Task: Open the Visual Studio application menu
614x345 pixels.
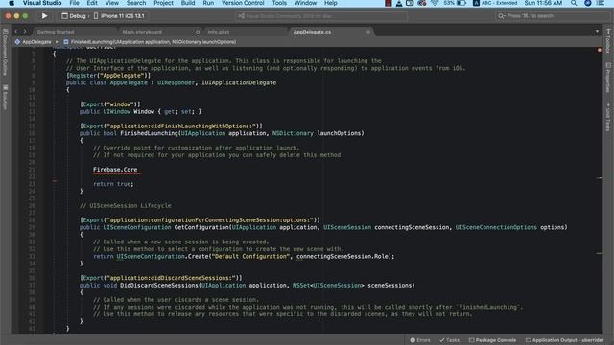Action: [x=42, y=3]
